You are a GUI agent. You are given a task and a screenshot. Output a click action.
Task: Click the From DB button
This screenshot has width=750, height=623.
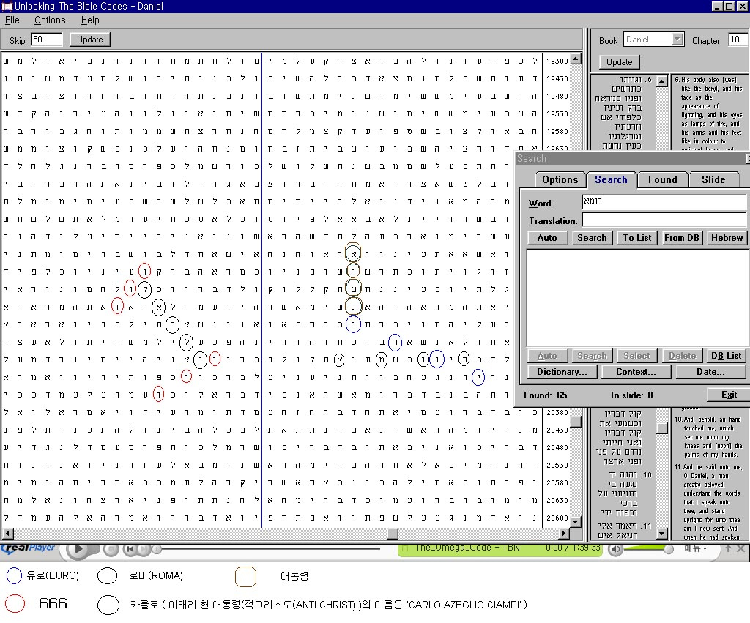[682, 238]
